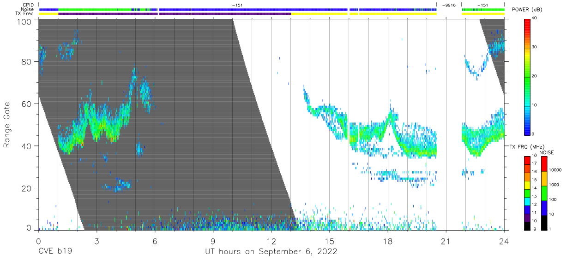Click the UT hours on September 6, 2022 label
This screenshot has width=567, height=261.
pyautogui.click(x=271, y=252)
